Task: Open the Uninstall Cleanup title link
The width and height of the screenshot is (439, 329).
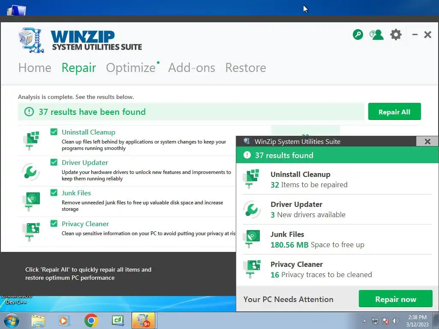Action: coord(88,132)
